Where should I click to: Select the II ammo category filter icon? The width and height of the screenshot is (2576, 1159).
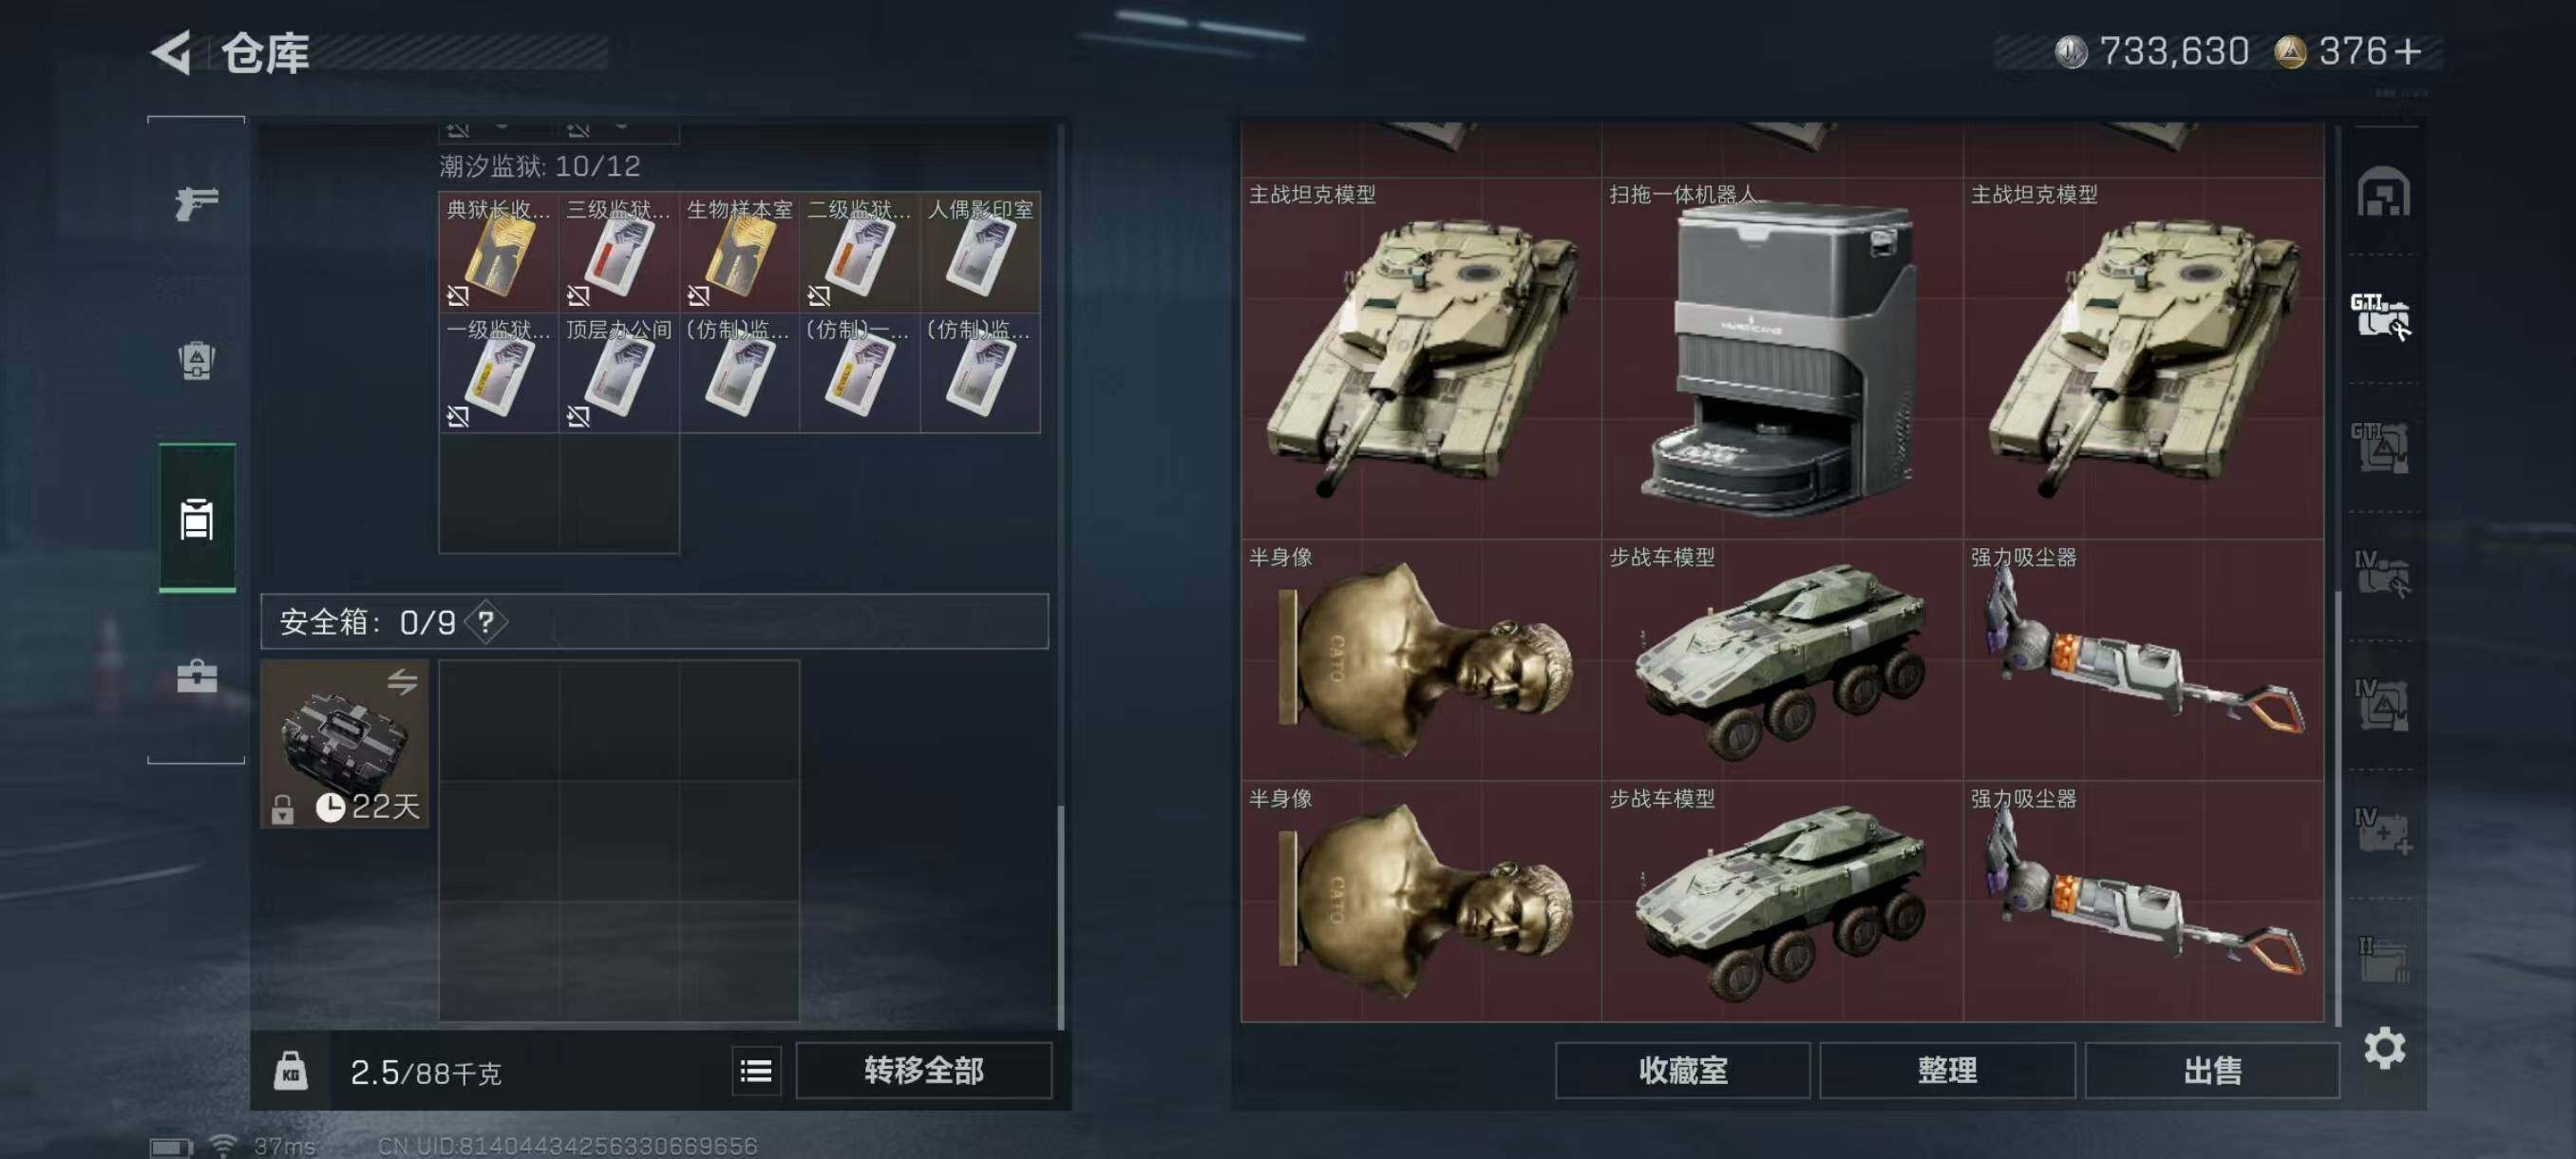coord(2382,959)
